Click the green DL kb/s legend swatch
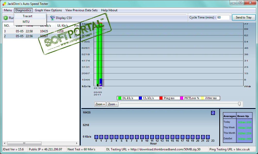The width and height of the screenshot is (258, 154). pos(120,98)
